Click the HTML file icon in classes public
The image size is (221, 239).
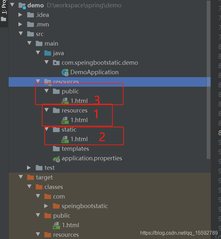point(56,225)
